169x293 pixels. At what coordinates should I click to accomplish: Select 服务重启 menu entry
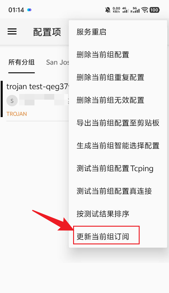point(118,32)
